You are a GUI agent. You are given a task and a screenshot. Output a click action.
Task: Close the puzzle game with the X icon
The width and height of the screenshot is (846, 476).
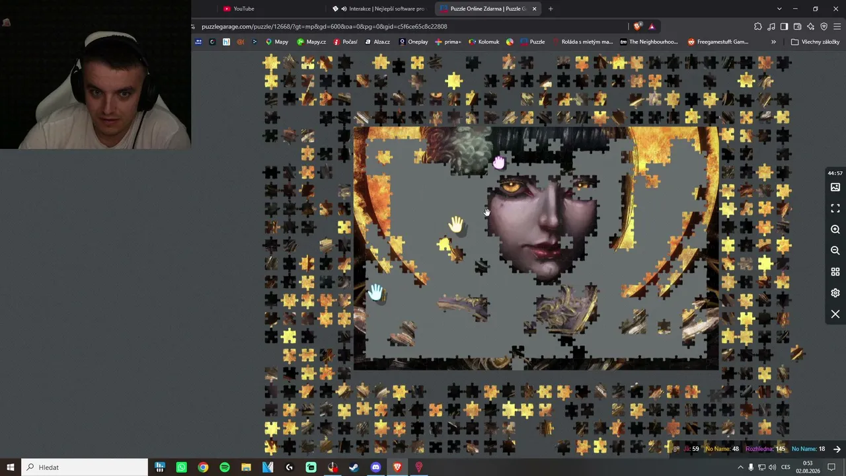pyautogui.click(x=835, y=314)
